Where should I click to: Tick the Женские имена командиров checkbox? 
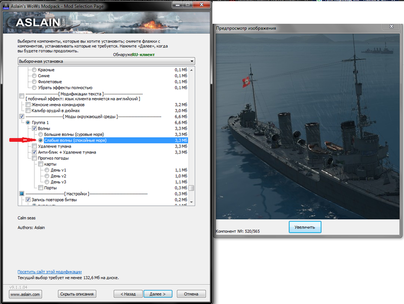[28, 105]
